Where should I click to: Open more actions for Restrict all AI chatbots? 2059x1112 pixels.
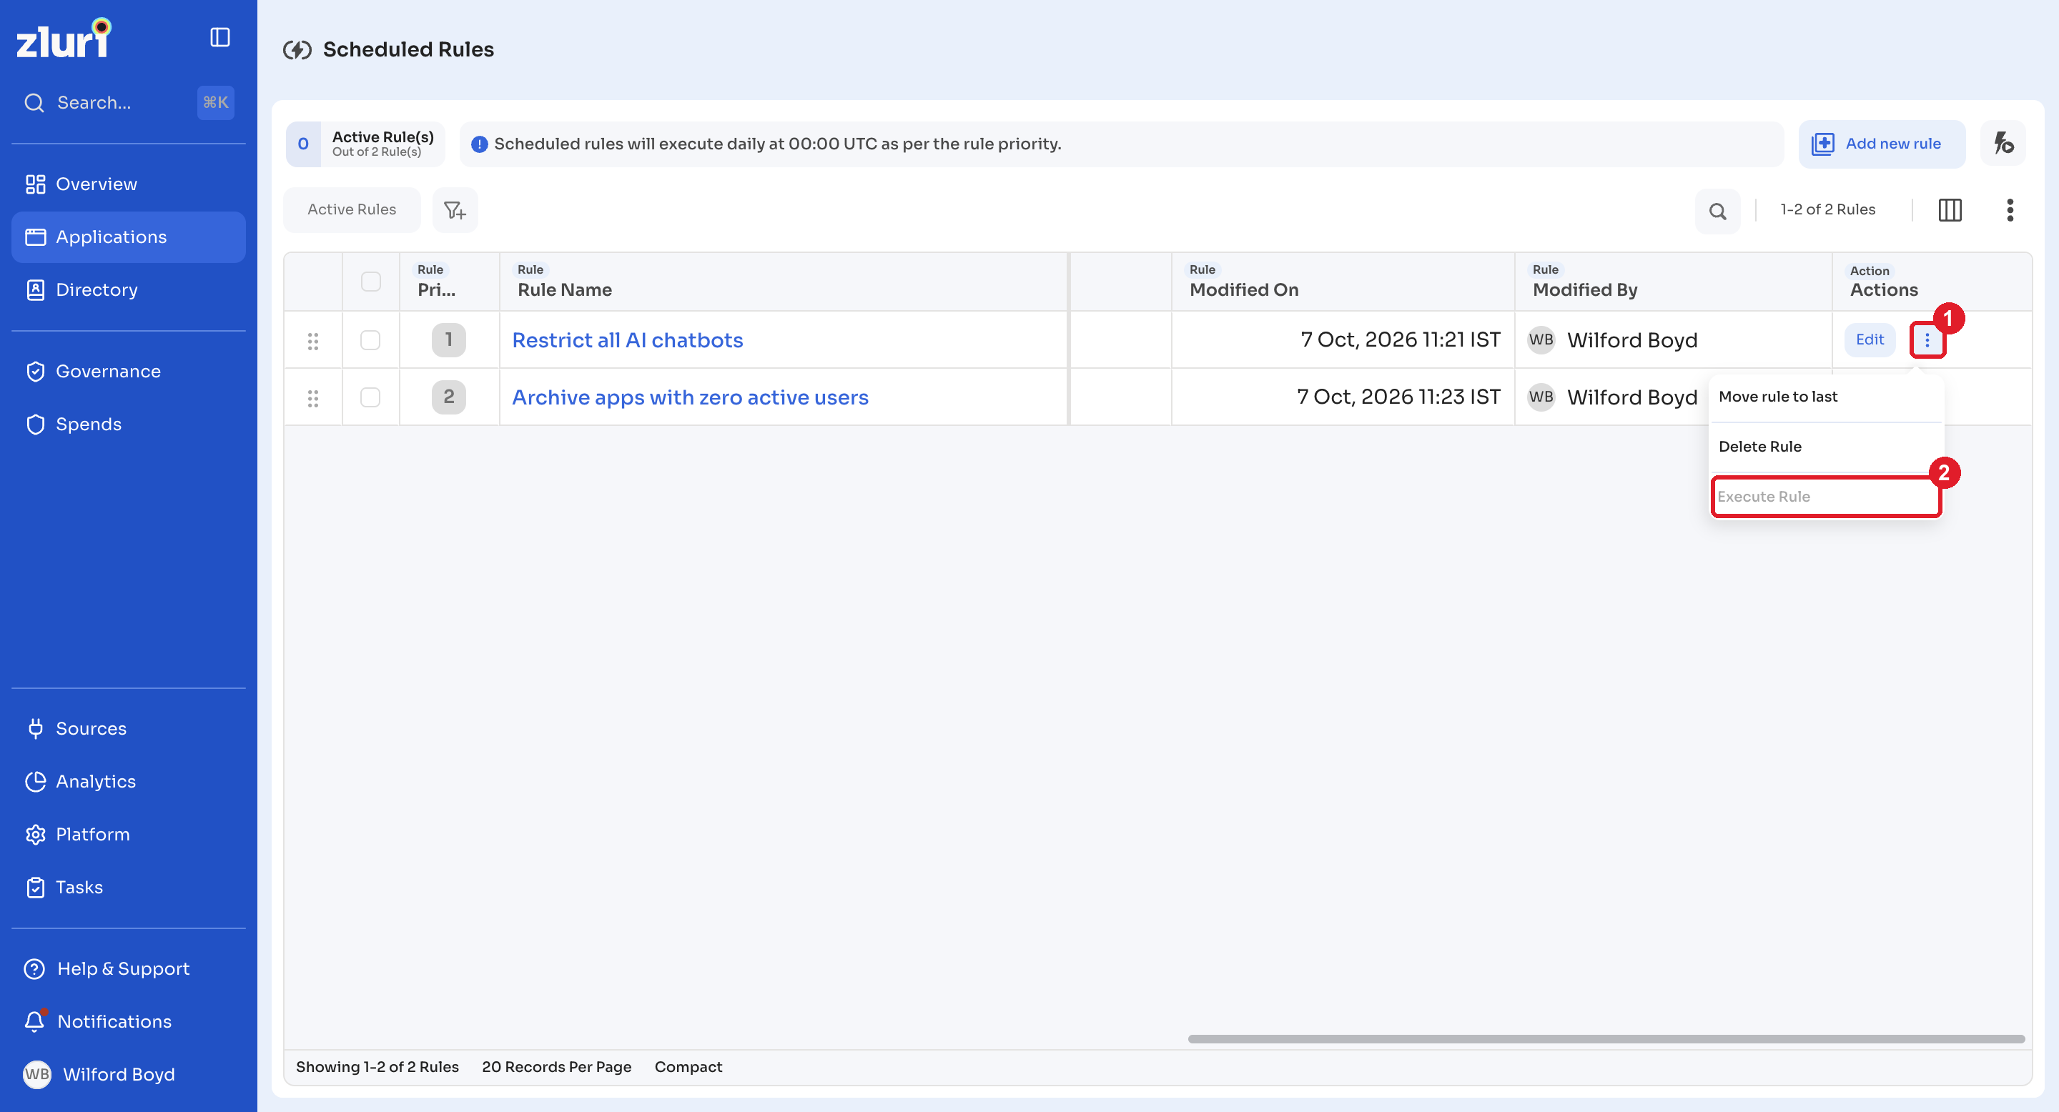1926,340
